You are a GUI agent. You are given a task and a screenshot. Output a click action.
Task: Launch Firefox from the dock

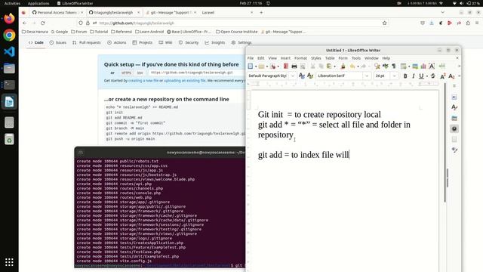coord(9,18)
